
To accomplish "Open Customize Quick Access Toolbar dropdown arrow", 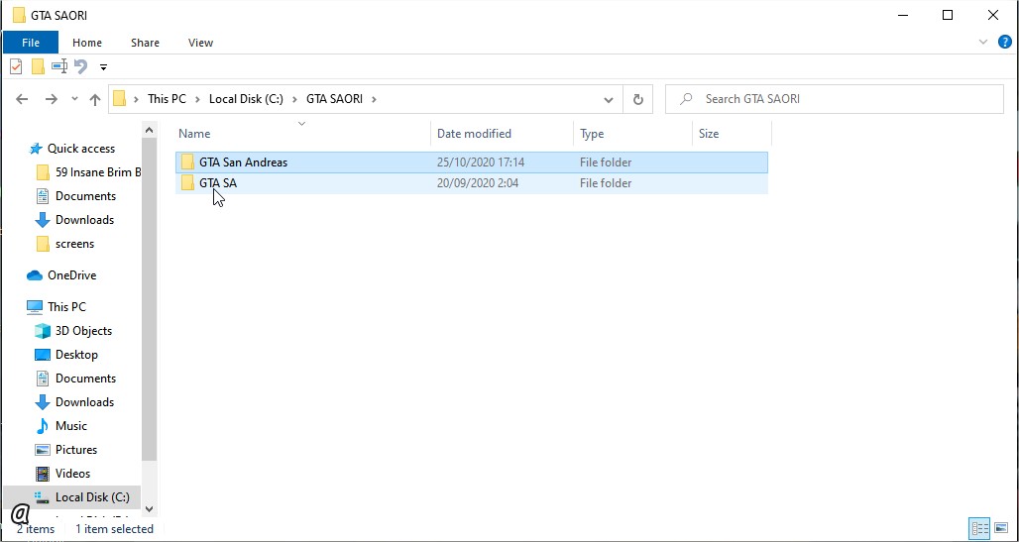I will point(103,67).
